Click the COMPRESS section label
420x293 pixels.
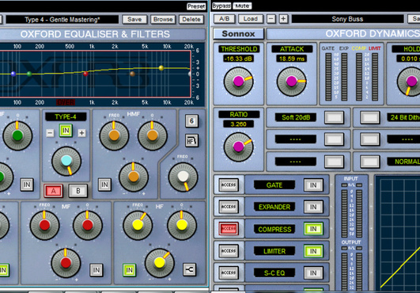(274, 229)
